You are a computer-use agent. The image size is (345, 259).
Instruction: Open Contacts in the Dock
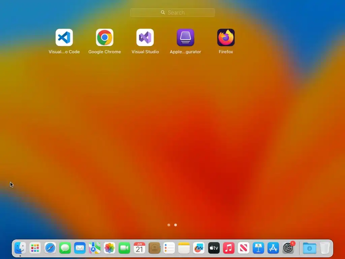point(154,248)
